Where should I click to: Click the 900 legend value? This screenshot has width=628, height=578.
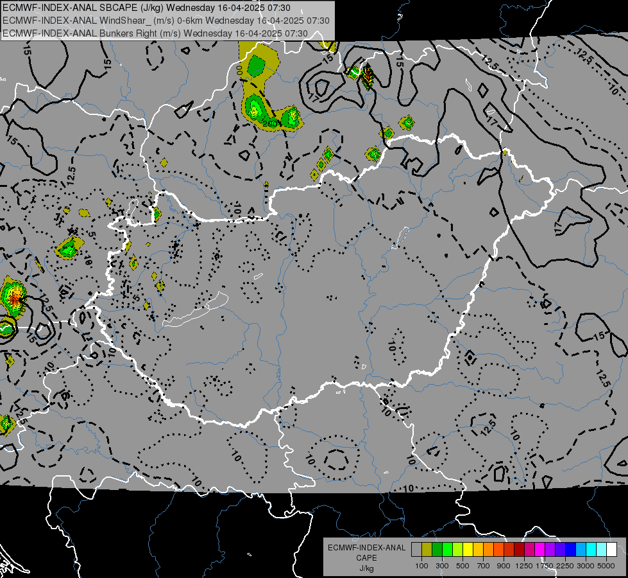point(504,566)
